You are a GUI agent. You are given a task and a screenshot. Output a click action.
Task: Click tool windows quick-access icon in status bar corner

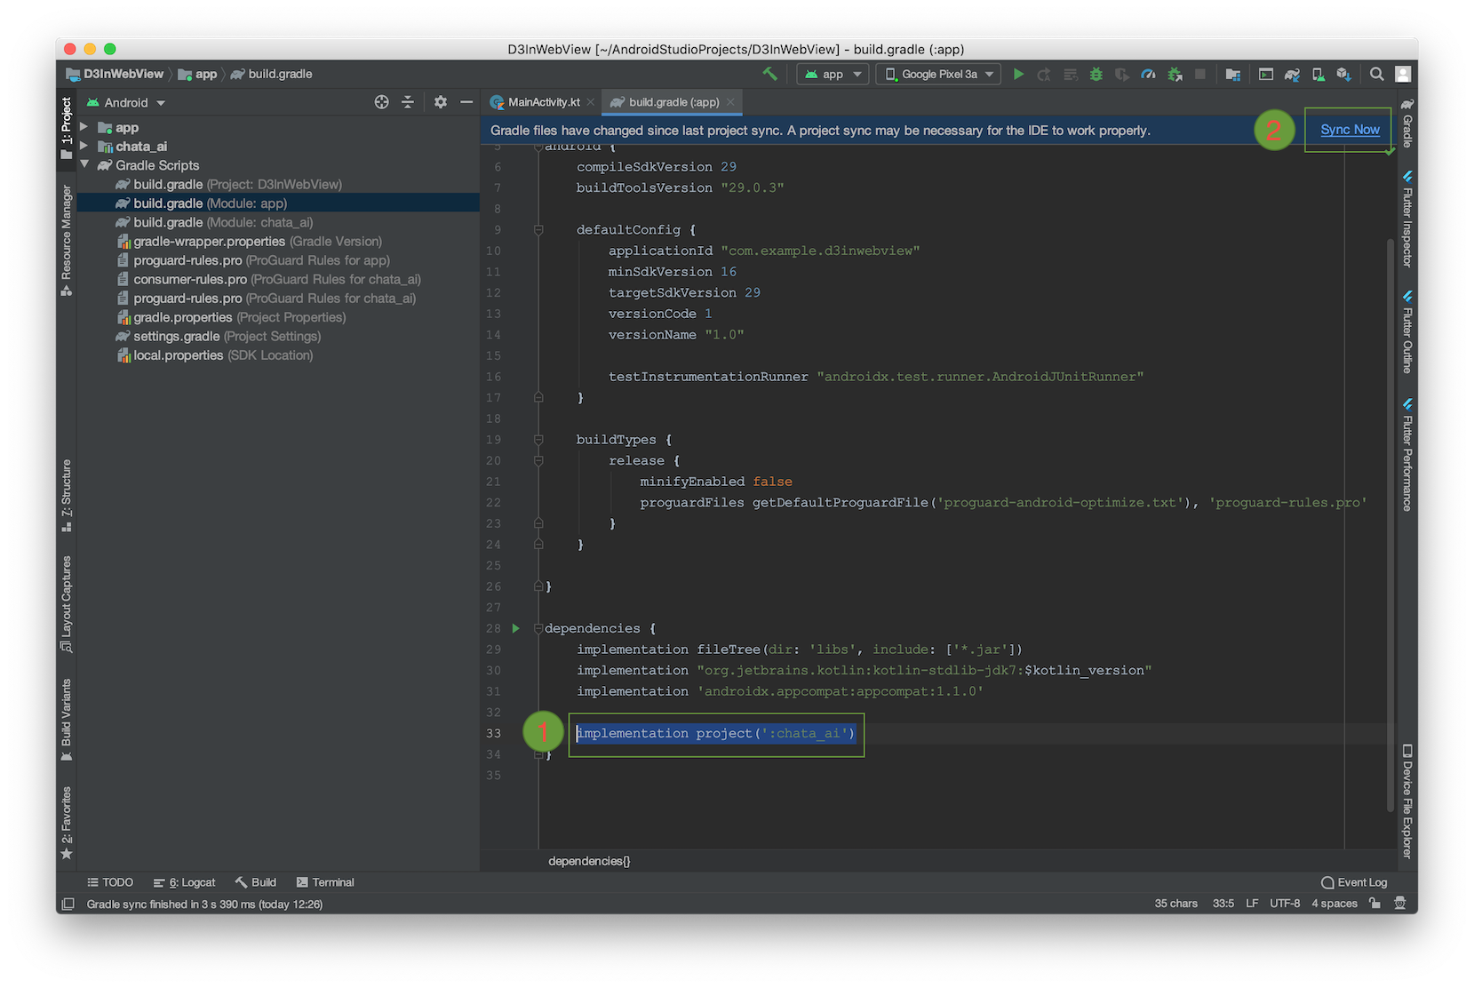(68, 904)
